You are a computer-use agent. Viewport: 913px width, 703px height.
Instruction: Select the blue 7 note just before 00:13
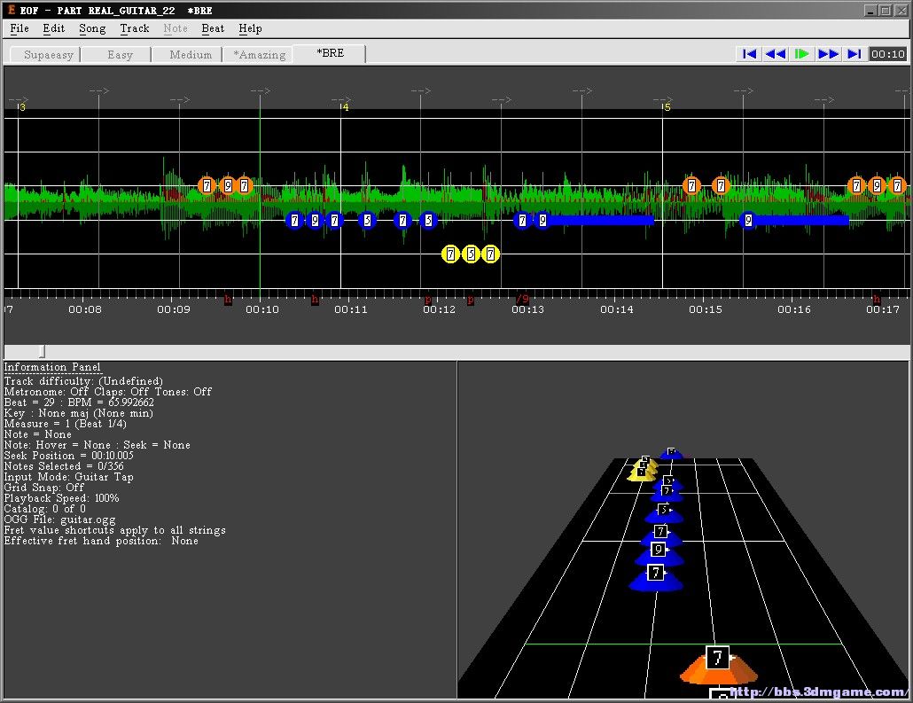tap(522, 220)
